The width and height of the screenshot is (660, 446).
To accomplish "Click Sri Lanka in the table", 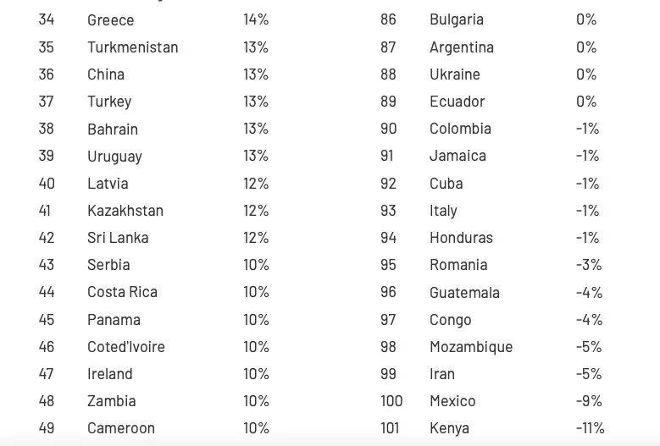I will point(118,238).
